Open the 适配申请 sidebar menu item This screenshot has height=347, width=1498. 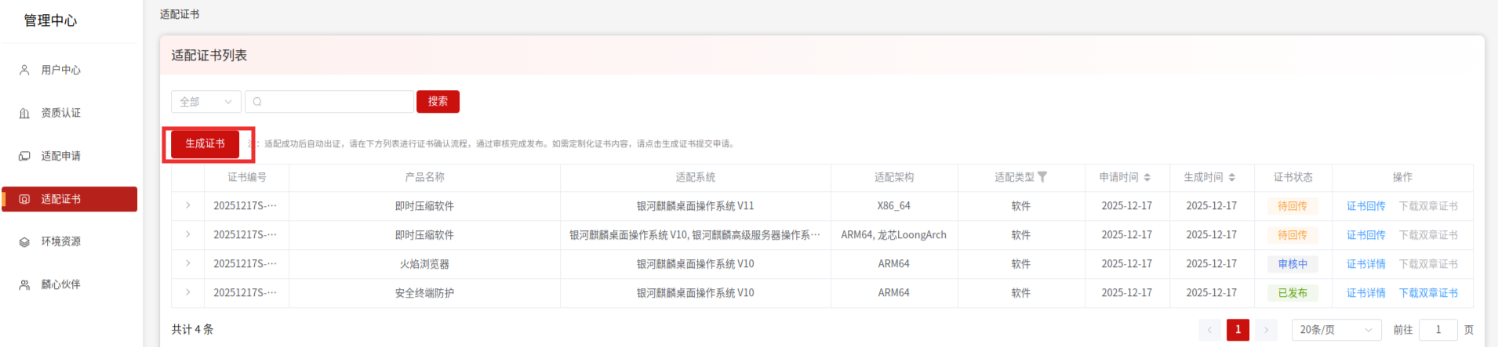click(61, 156)
